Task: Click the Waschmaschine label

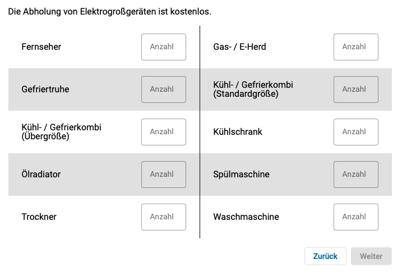Action: coord(246,216)
